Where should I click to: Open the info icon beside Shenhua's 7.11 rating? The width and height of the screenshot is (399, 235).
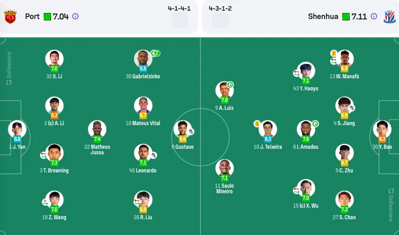click(x=374, y=16)
